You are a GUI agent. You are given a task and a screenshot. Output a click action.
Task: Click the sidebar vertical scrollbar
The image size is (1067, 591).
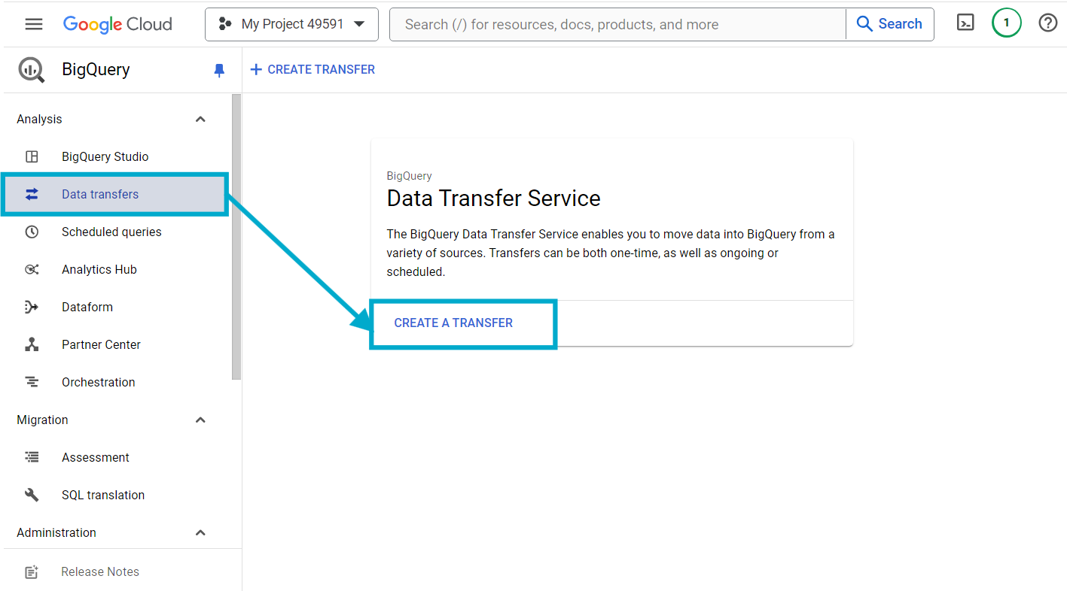(236, 237)
